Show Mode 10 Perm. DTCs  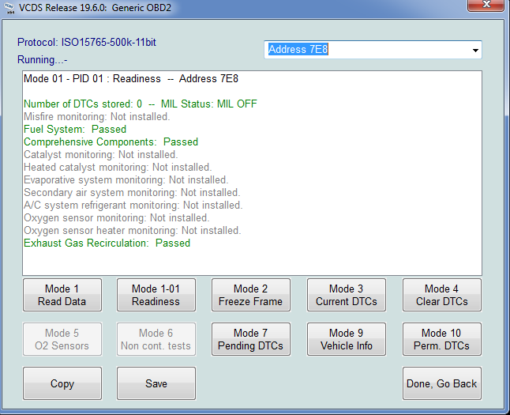(x=442, y=339)
